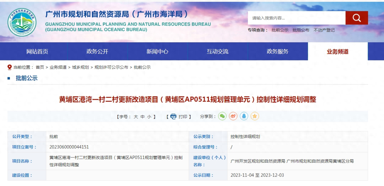Click the search content input field
The width and height of the screenshot is (384, 186).
297,18
